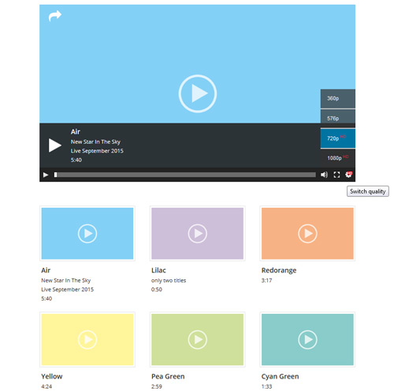Image resolution: width=394 pixels, height=391 pixels.
Task: Play the Pea Green video thumbnail
Action: tap(198, 339)
